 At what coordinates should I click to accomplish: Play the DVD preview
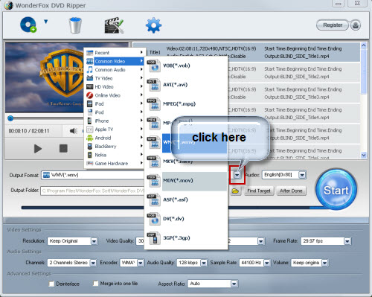[38, 149]
